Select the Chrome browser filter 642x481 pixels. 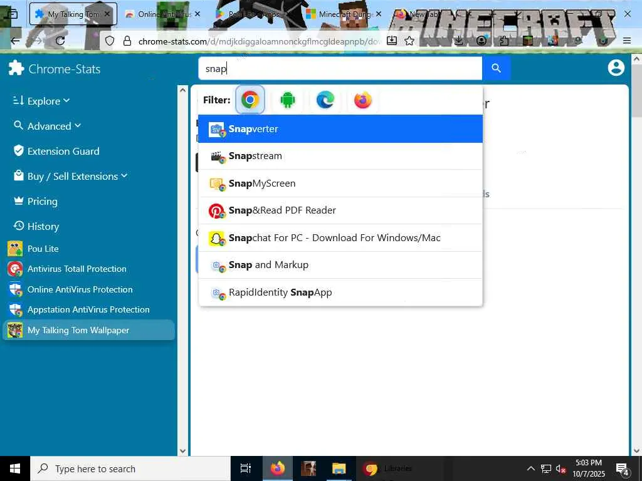[x=250, y=100]
